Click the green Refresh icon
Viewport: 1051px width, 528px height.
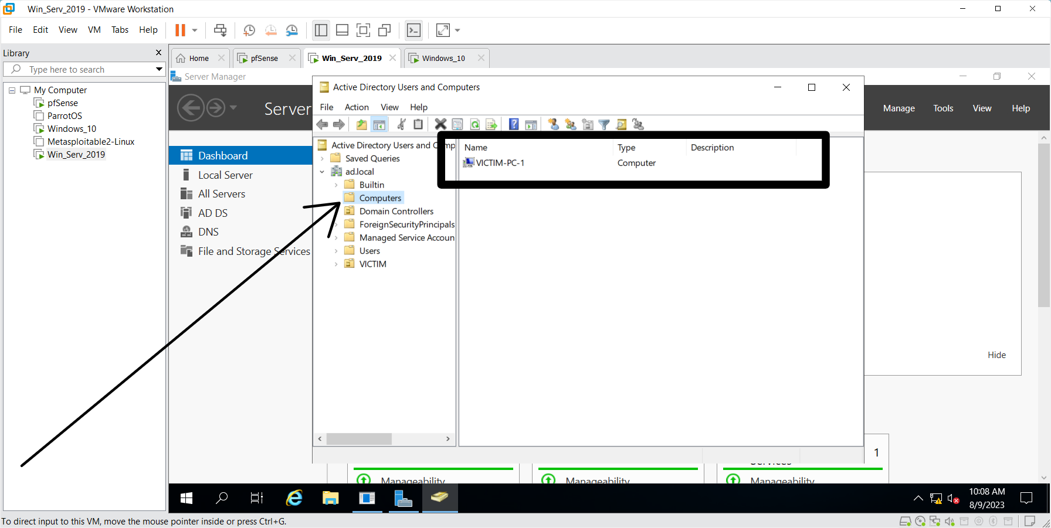474,124
